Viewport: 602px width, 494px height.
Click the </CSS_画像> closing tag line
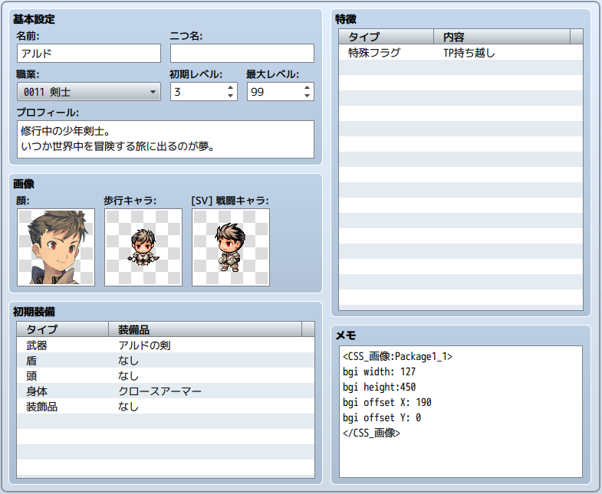click(371, 433)
